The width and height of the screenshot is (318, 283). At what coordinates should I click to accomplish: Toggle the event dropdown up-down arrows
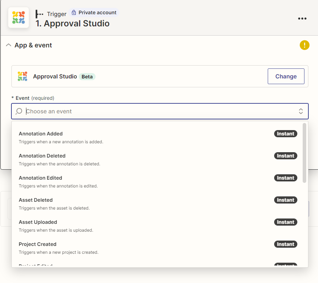[x=301, y=111]
